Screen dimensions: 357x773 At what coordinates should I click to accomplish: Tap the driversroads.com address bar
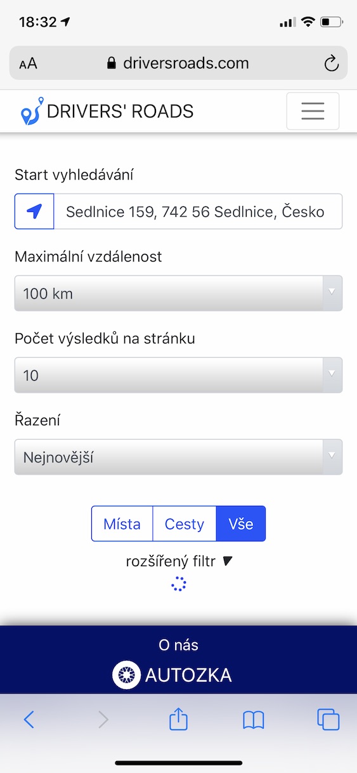tap(178, 63)
